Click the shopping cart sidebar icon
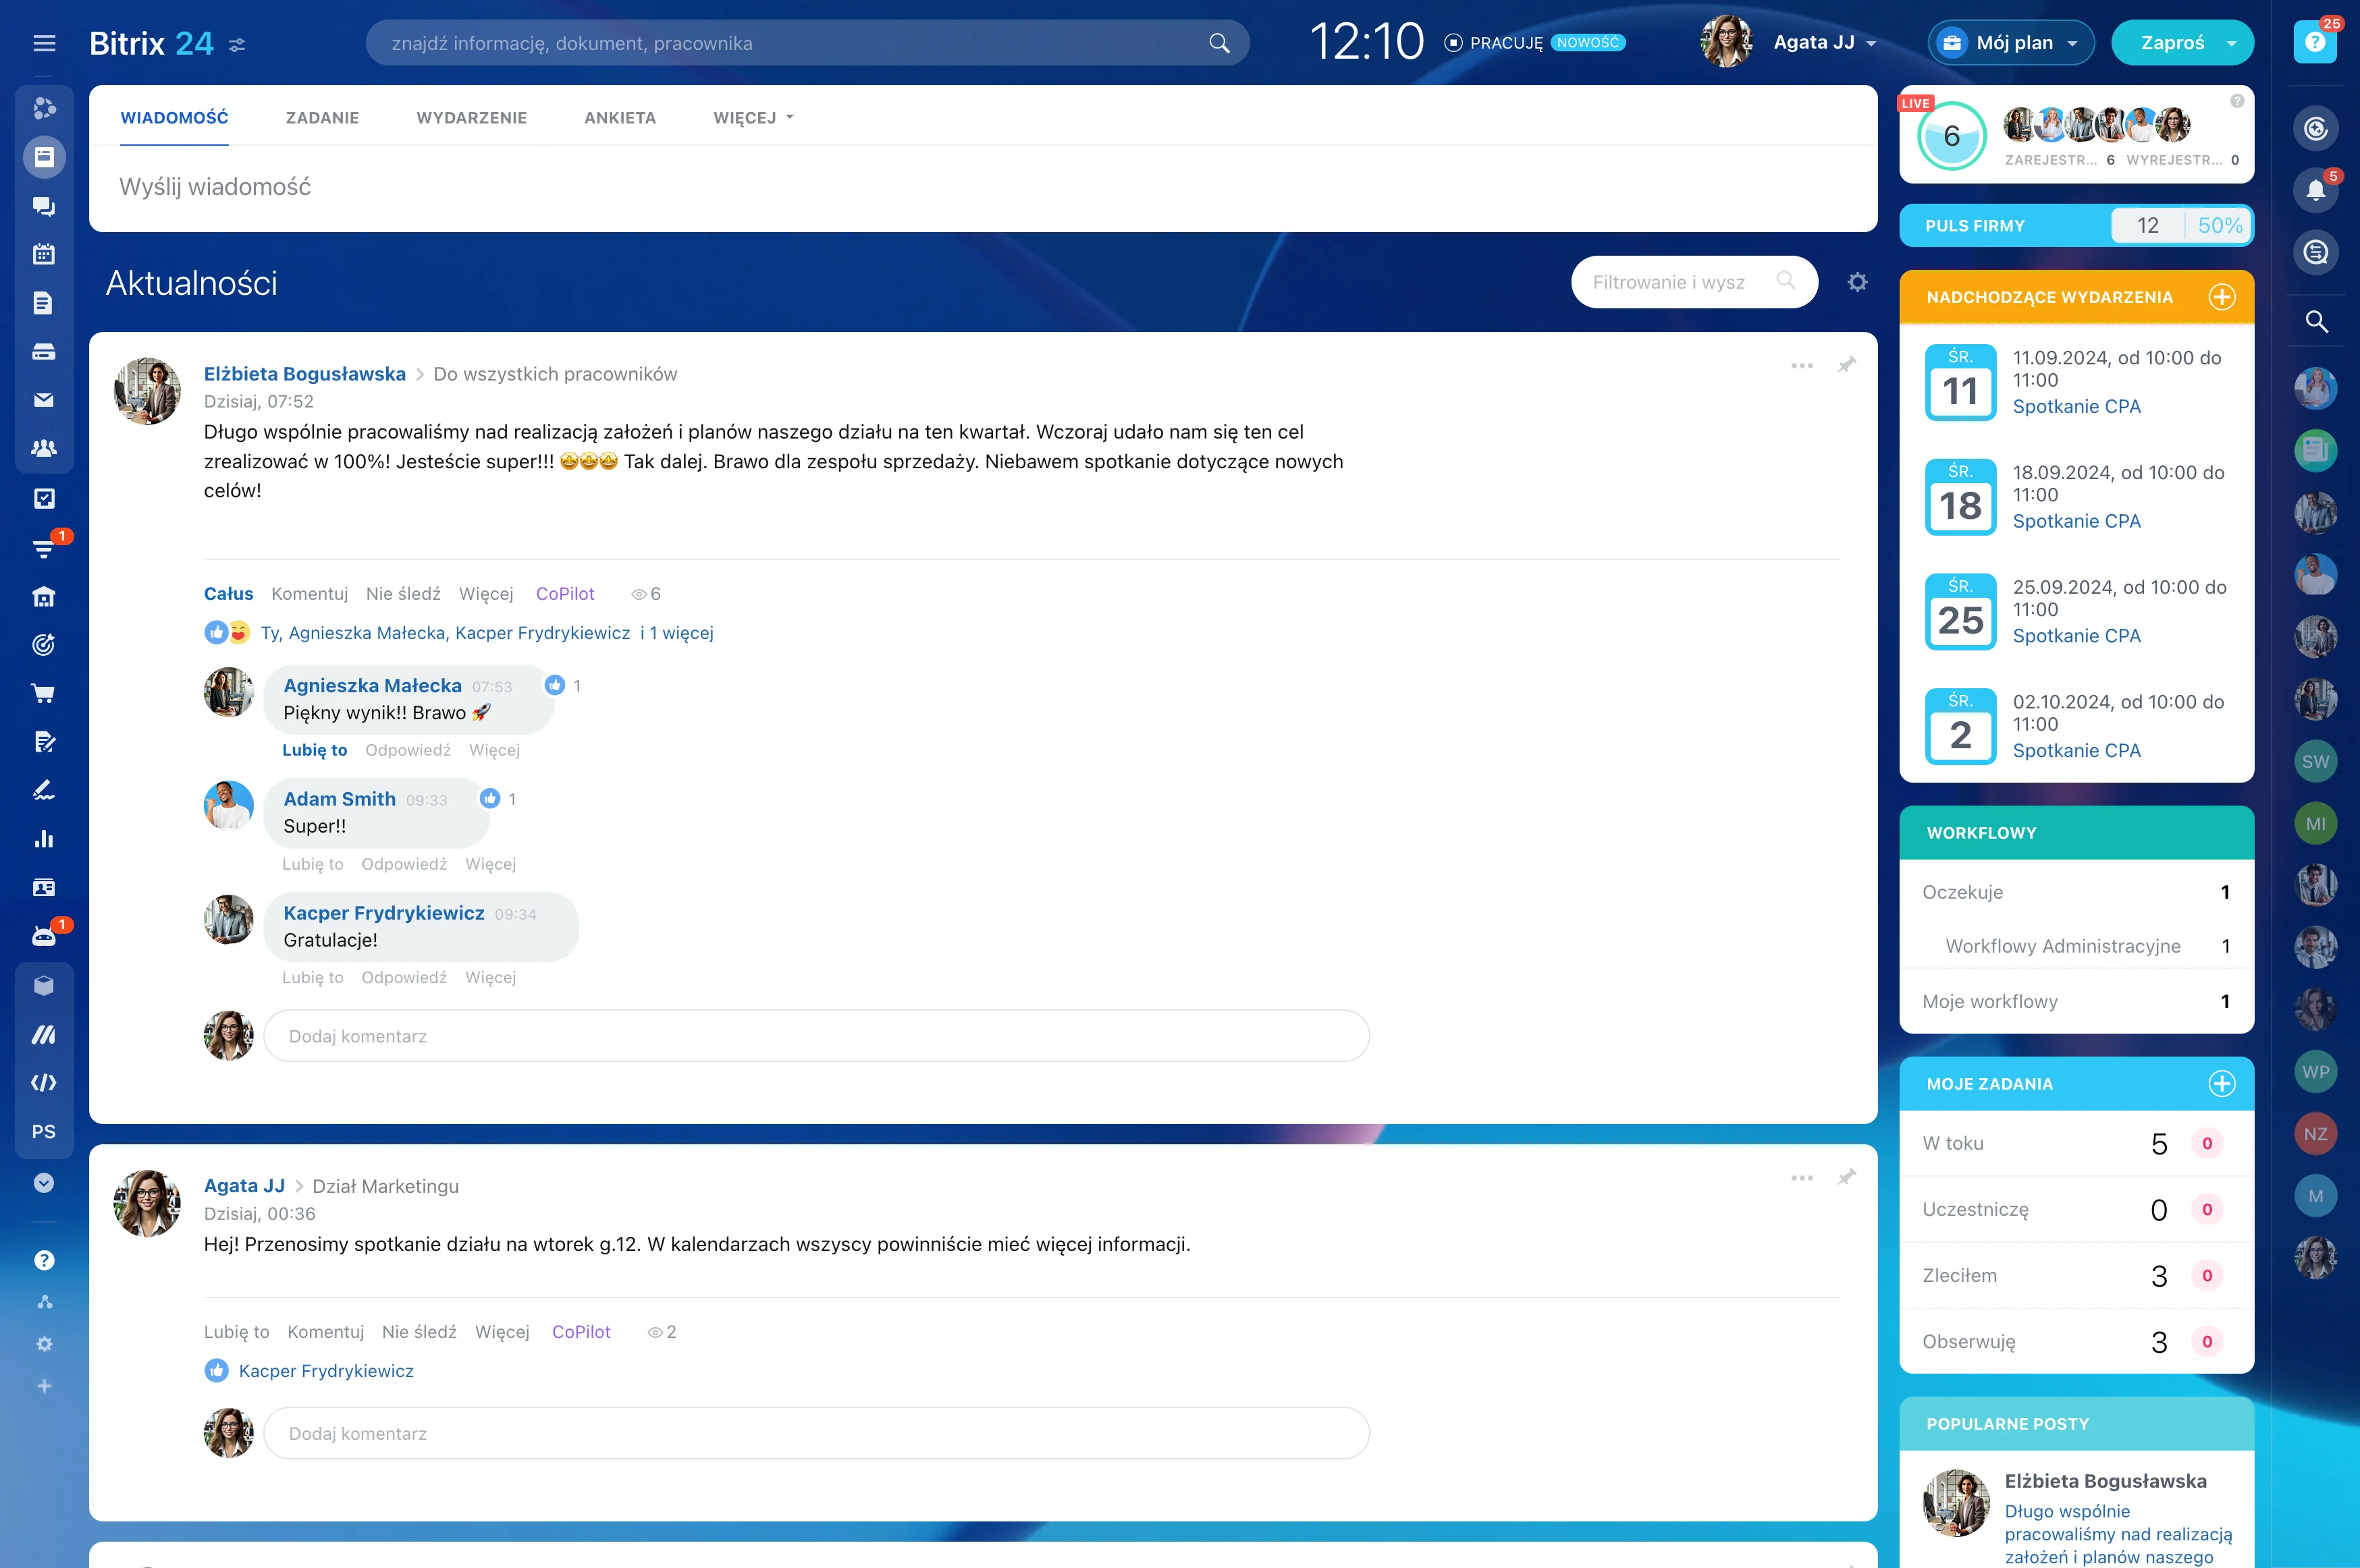Viewport: 2360px width, 1568px height. [43, 693]
